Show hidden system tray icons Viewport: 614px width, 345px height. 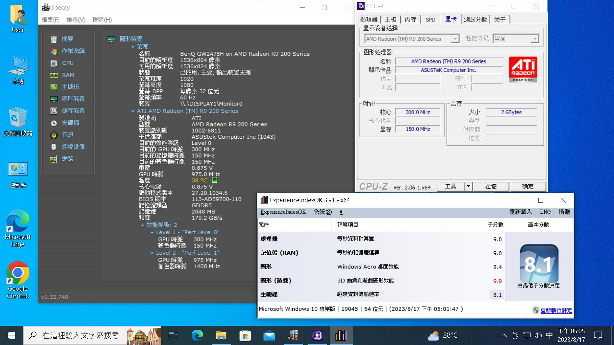503,335
